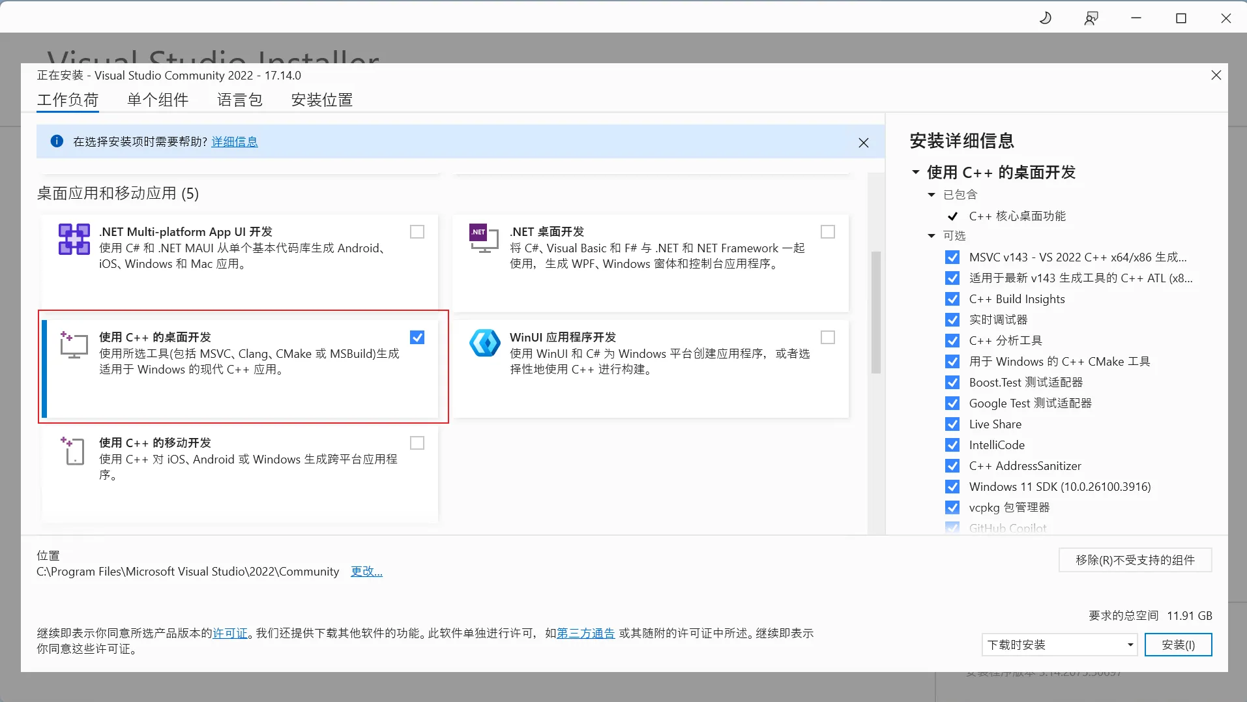
Task: Uncheck C++ 分析工具 option
Action: (x=952, y=341)
